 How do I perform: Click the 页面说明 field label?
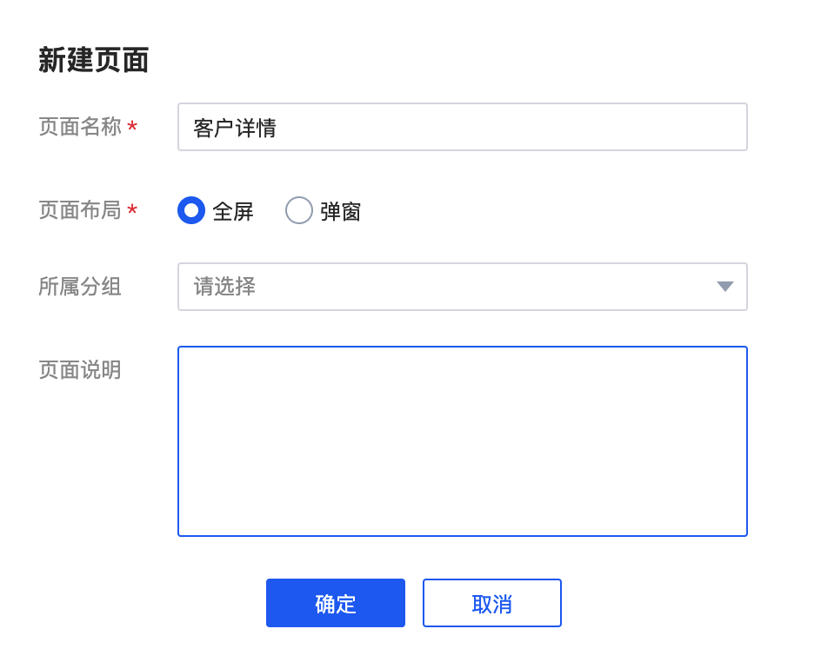coord(80,370)
